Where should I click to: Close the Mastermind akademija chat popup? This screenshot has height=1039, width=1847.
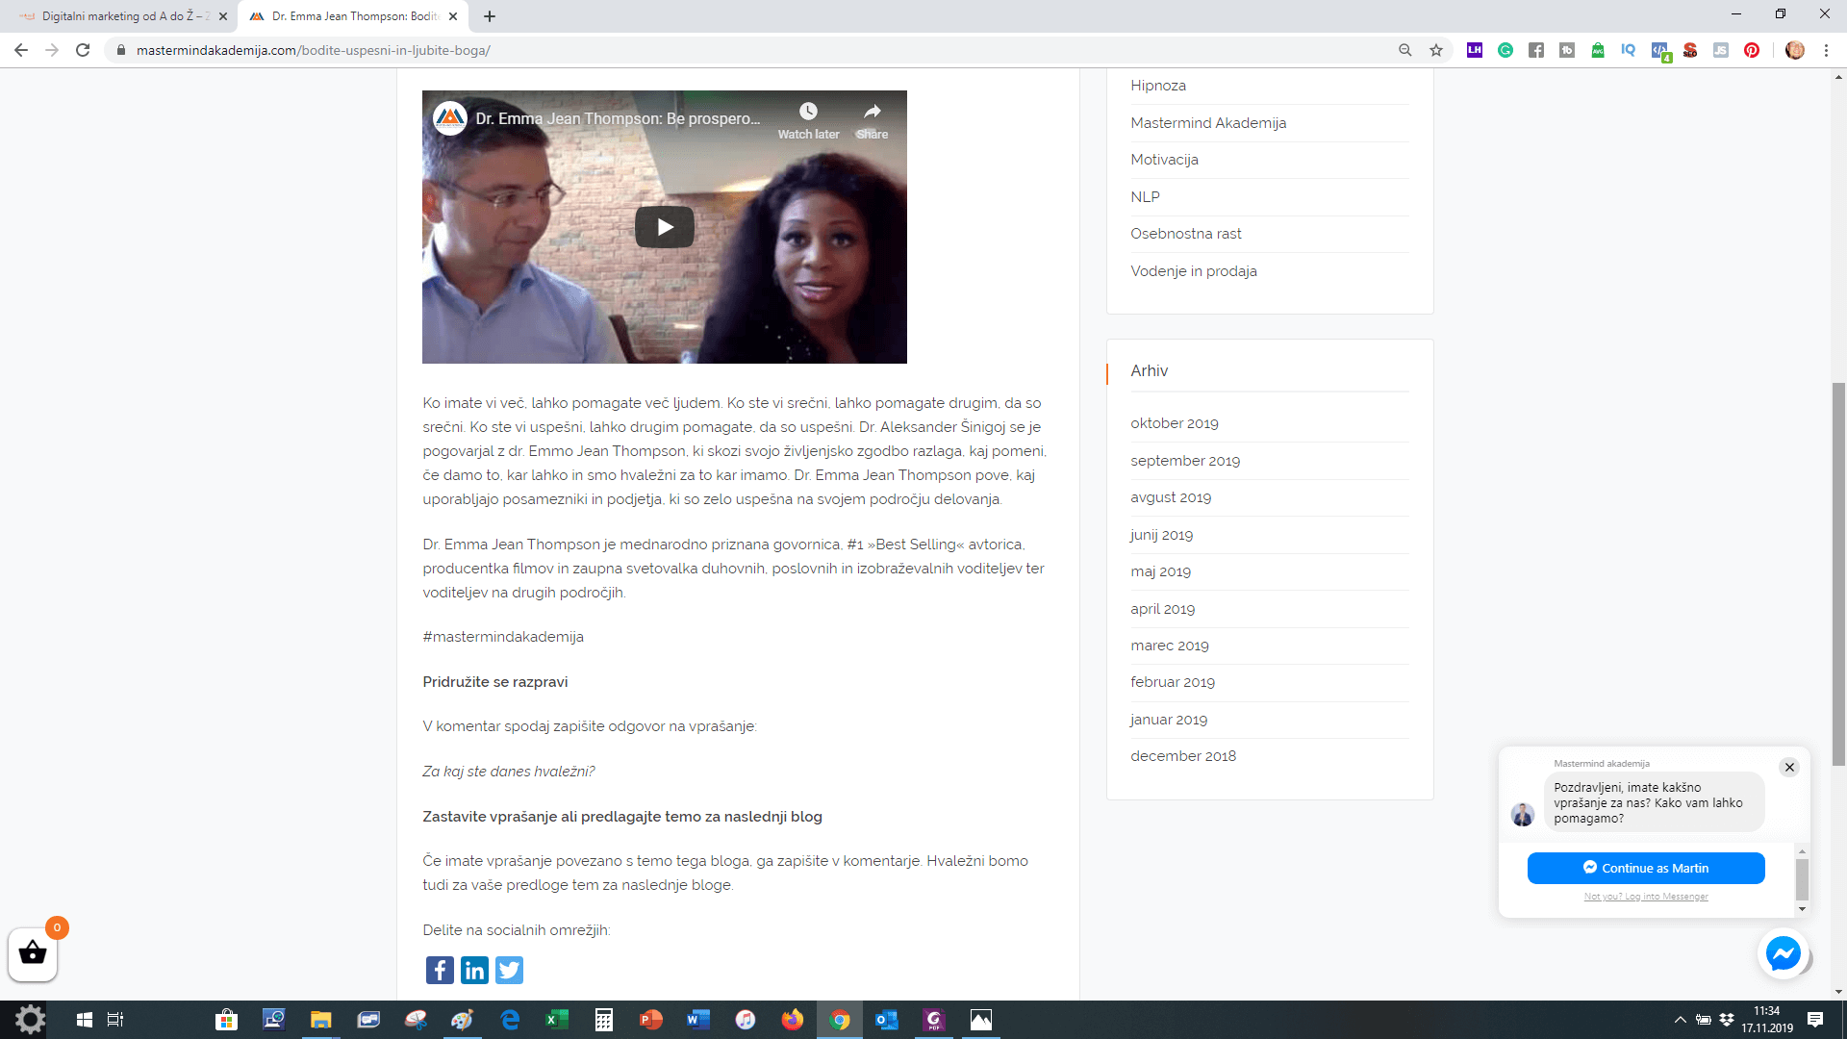(1789, 767)
